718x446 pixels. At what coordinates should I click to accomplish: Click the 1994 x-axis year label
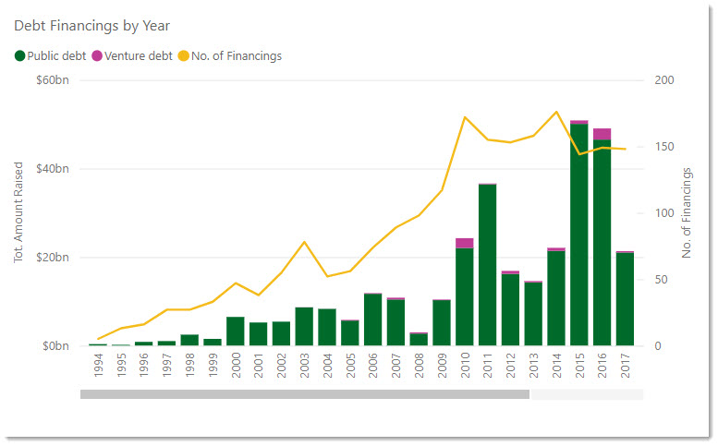click(x=99, y=365)
